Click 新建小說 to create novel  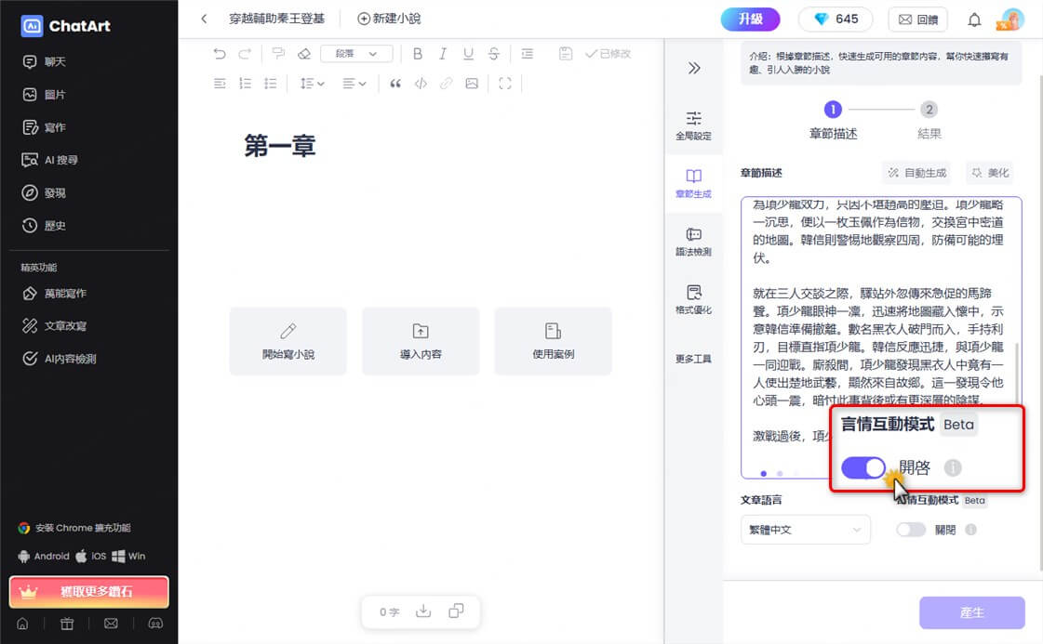(x=389, y=19)
